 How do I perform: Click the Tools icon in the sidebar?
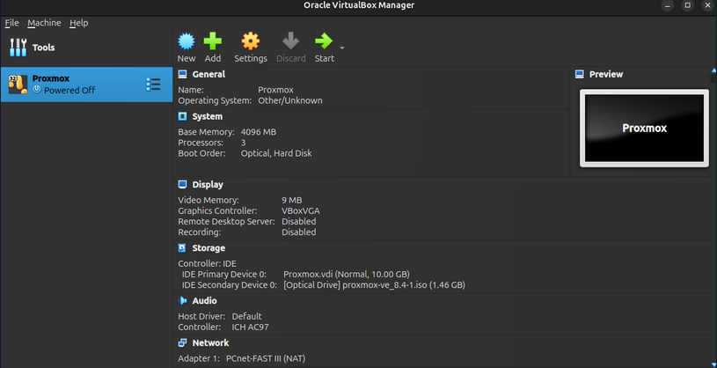click(x=18, y=48)
